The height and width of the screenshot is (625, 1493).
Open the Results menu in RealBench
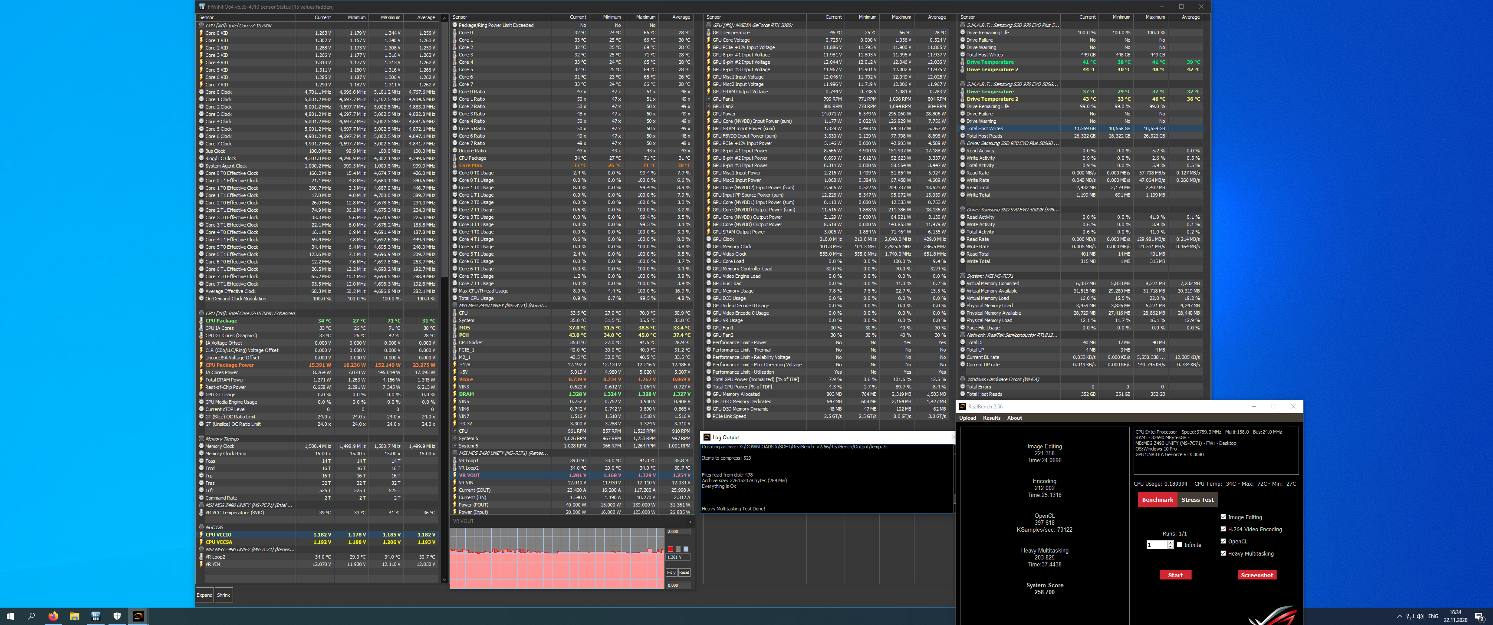tap(991, 418)
